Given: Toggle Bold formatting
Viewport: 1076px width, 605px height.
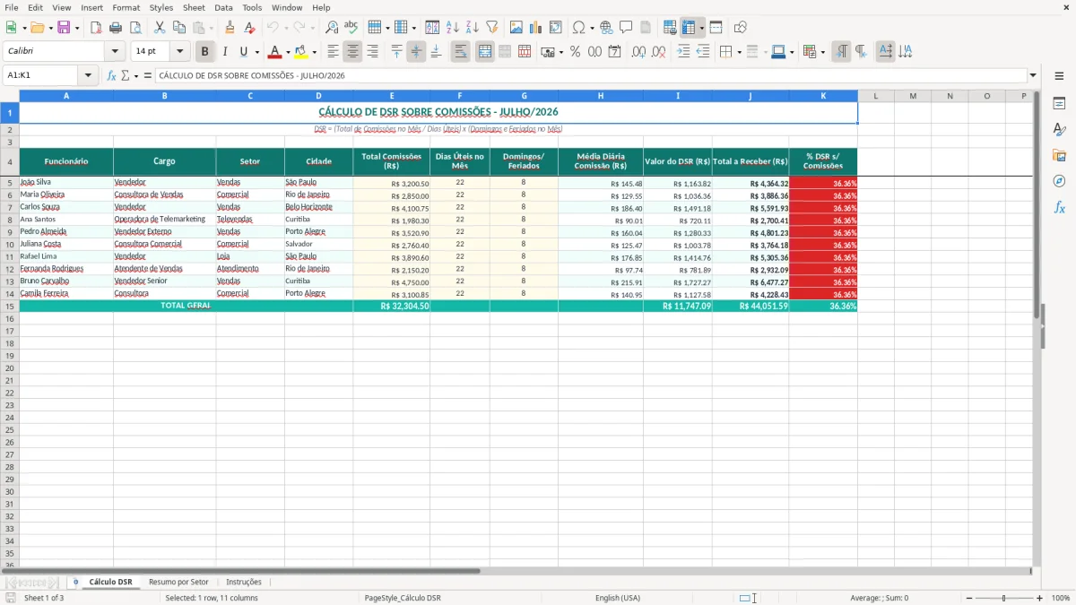Looking at the screenshot, I should click(204, 52).
